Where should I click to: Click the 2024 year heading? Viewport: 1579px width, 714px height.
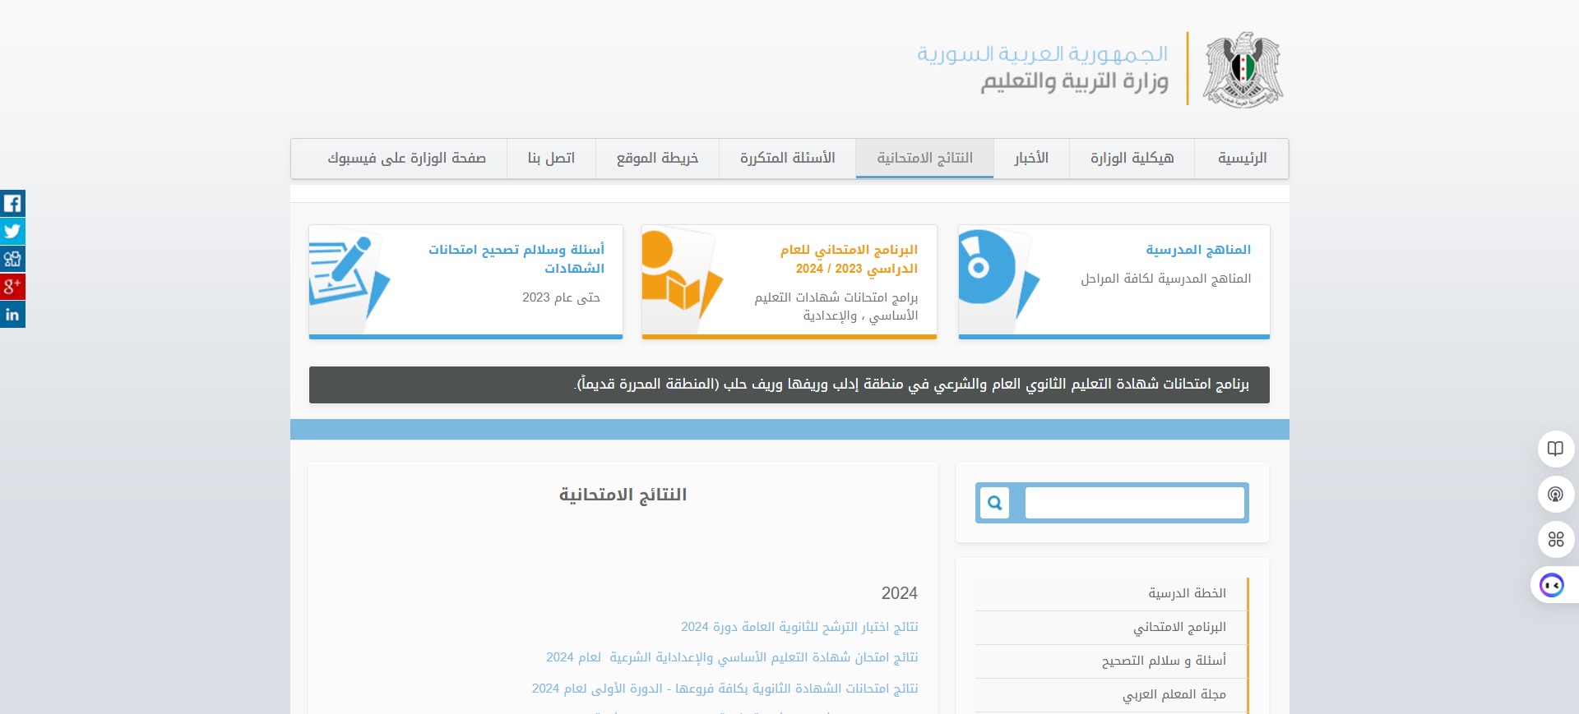(x=900, y=593)
